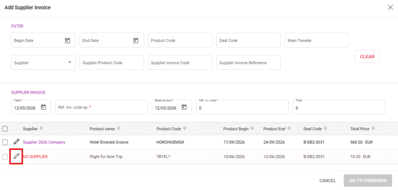The width and height of the screenshot is (398, 190).
Task: Close the Add Supplier Invoice dialog
Action: [x=390, y=7]
